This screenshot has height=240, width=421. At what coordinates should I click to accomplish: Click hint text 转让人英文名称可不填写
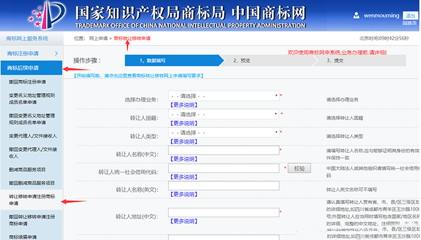pyautogui.click(x=351, y=190)
